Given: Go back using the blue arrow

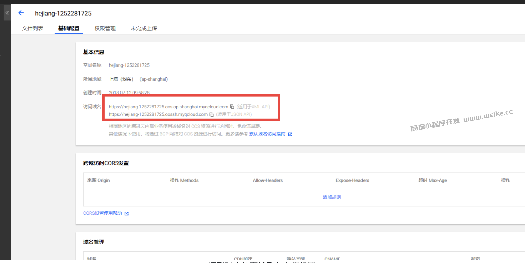Looking at the screenshot, I should [21, 13].
